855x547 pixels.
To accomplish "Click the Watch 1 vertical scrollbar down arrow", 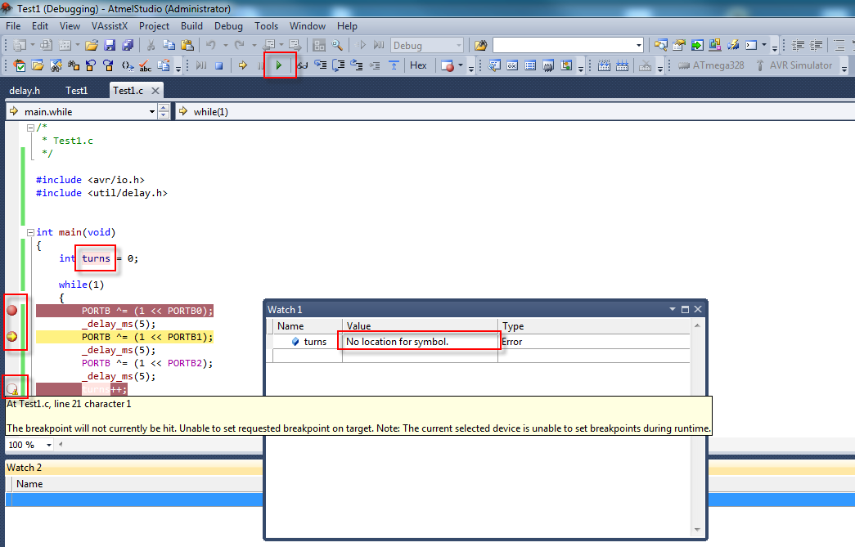I will [697, 529].
